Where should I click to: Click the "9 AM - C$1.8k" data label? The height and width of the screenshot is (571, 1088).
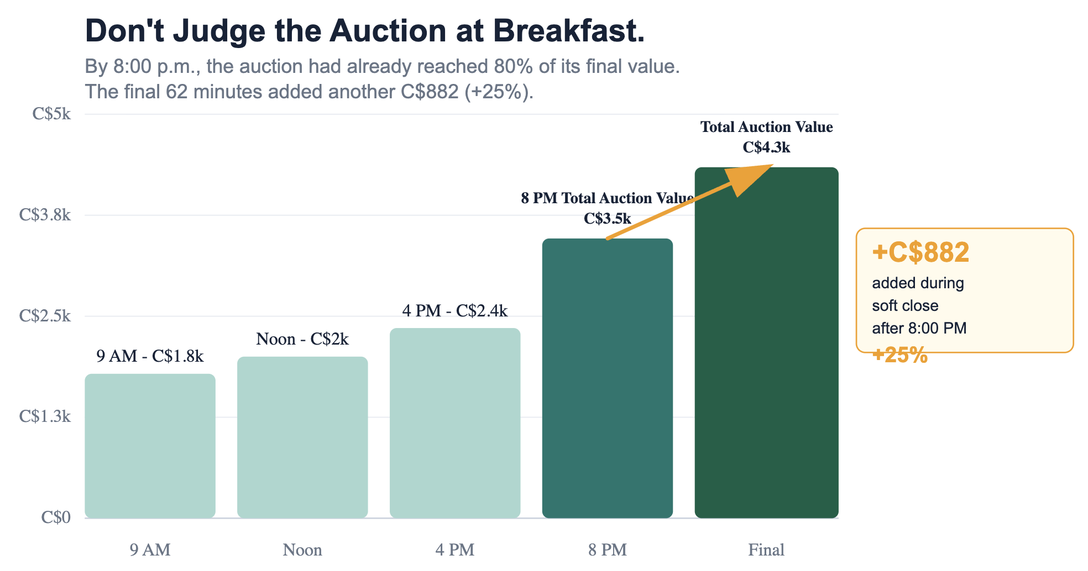click(150, 356)
